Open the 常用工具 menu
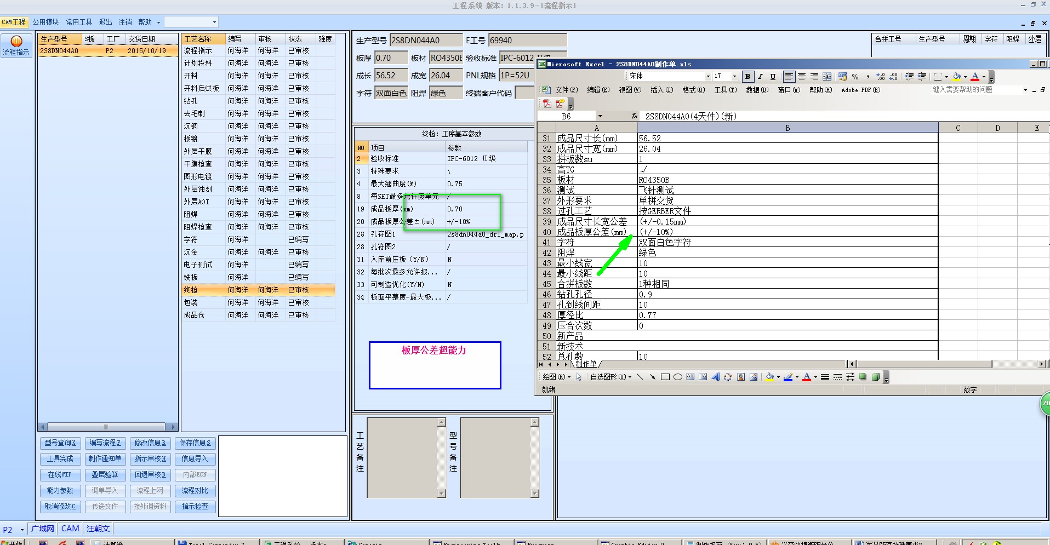The width and height of the screenshot is (1050, 545). click(79, 22)
